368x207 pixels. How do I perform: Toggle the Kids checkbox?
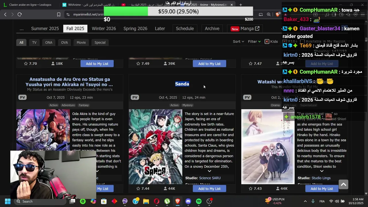click(x=267, y=41)
